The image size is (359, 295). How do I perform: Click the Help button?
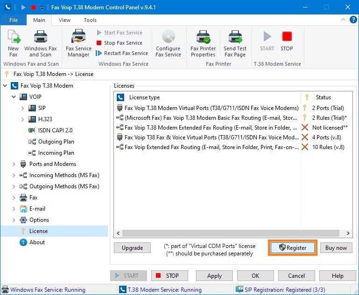click(x=338, y=275)
